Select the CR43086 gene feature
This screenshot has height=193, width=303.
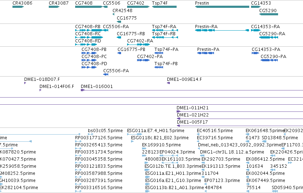18,7
